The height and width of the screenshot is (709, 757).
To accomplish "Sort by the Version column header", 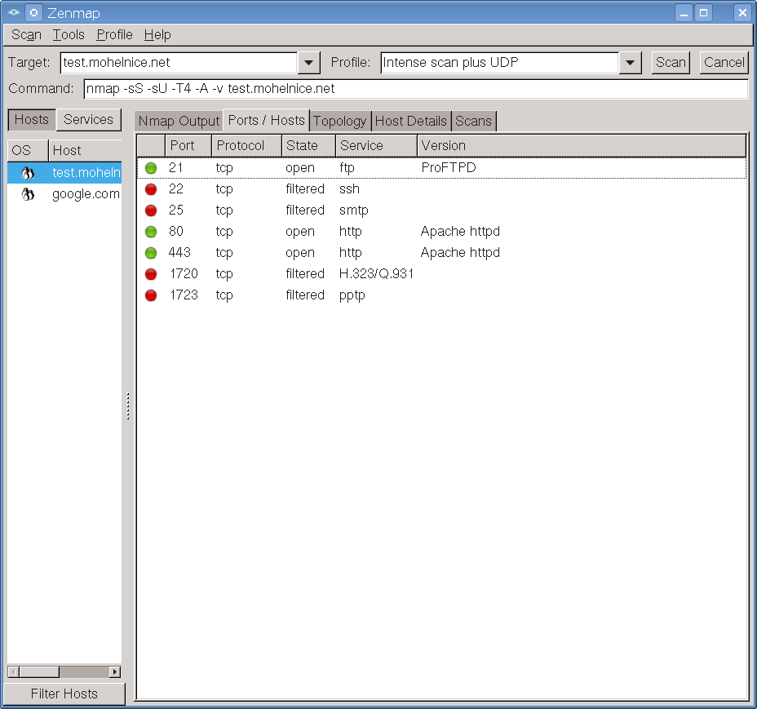I will 582,146.
